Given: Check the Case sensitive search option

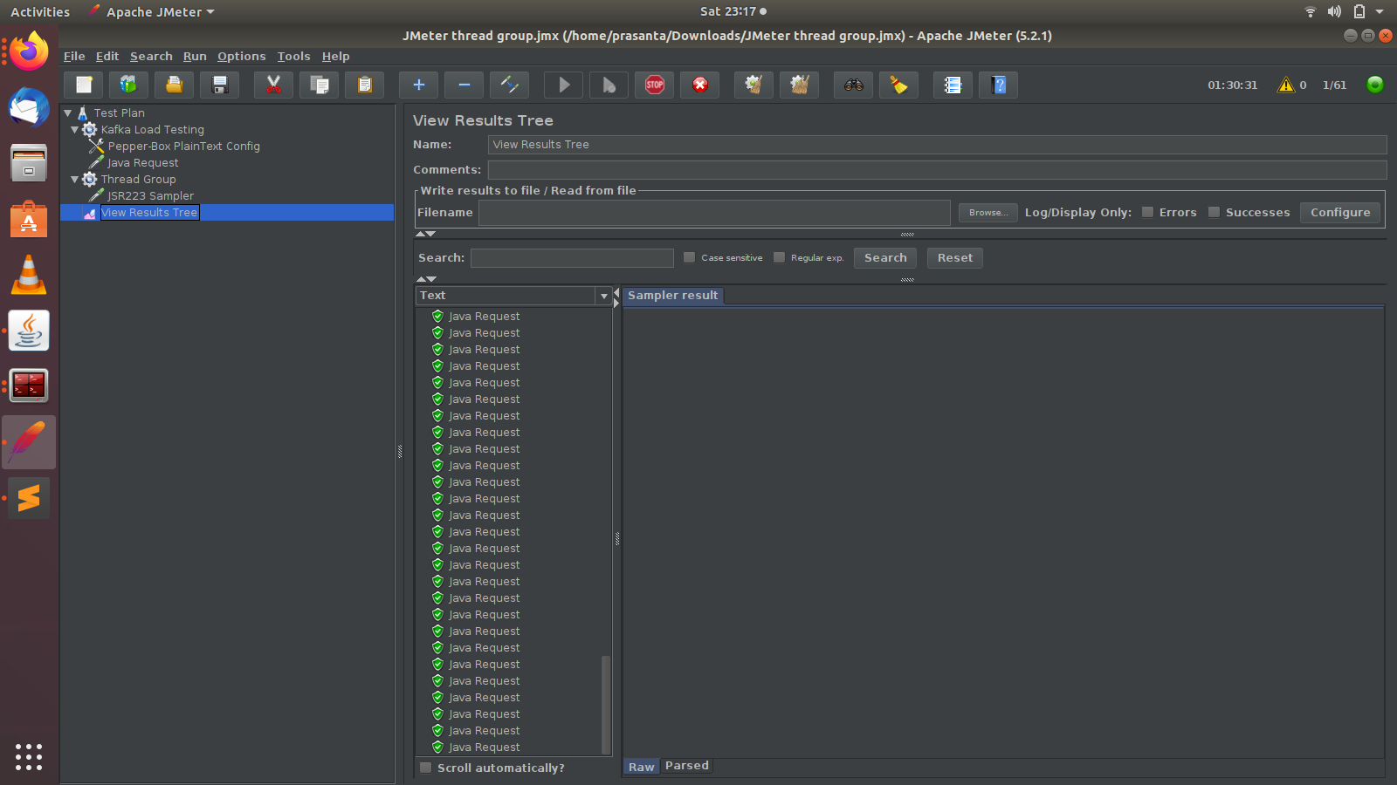Looking at the screenshot, I should [x=689, y=257].
